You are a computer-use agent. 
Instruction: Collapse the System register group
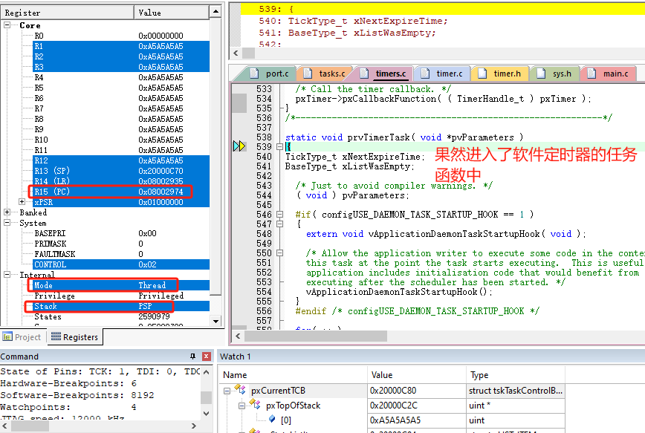click(7, 223)
